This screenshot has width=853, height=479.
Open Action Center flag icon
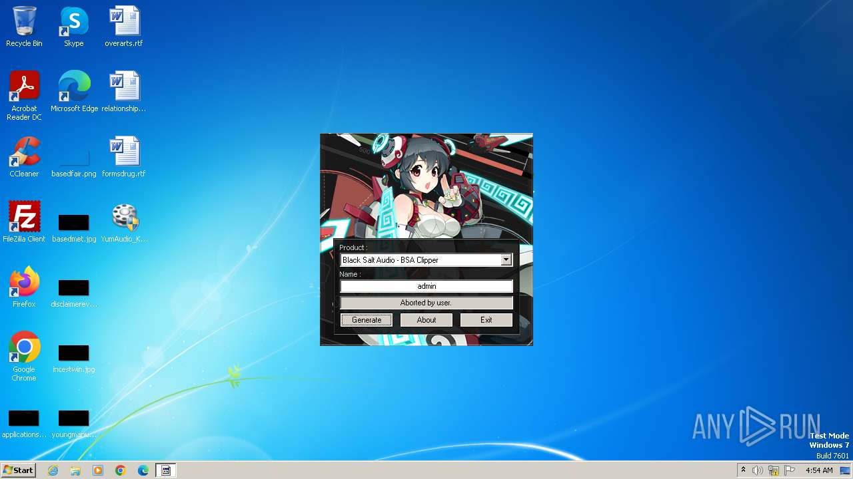pyautogui.click(x=790, y=470)
